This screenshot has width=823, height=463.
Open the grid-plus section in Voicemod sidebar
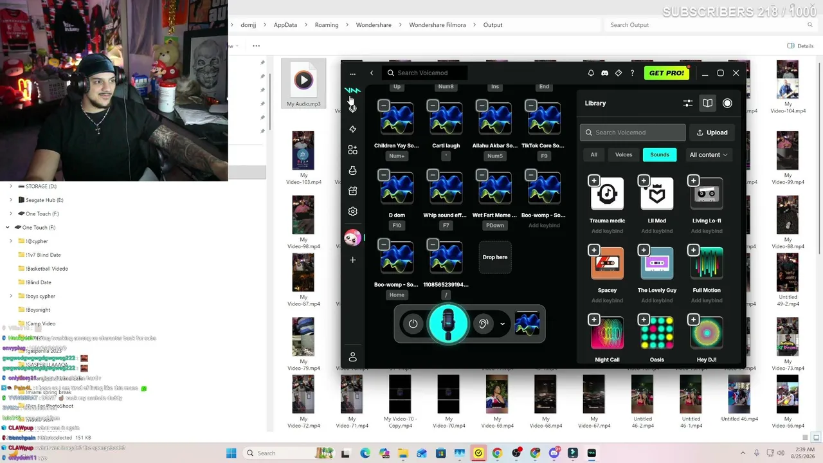click(352, 150)
